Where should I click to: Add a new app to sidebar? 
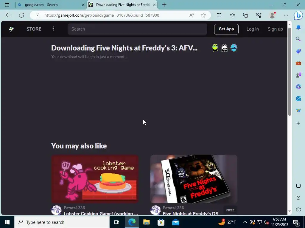(298, 123)
